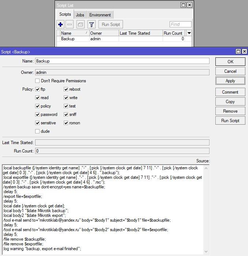Click the OK button
Screen dimensions: 248x256
[230, 62]
